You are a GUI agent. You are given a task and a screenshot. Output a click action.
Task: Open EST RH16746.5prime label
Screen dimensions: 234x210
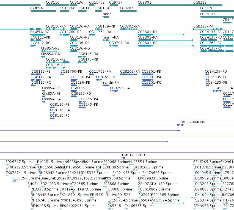pyautogui.click(x=45, y=200)
